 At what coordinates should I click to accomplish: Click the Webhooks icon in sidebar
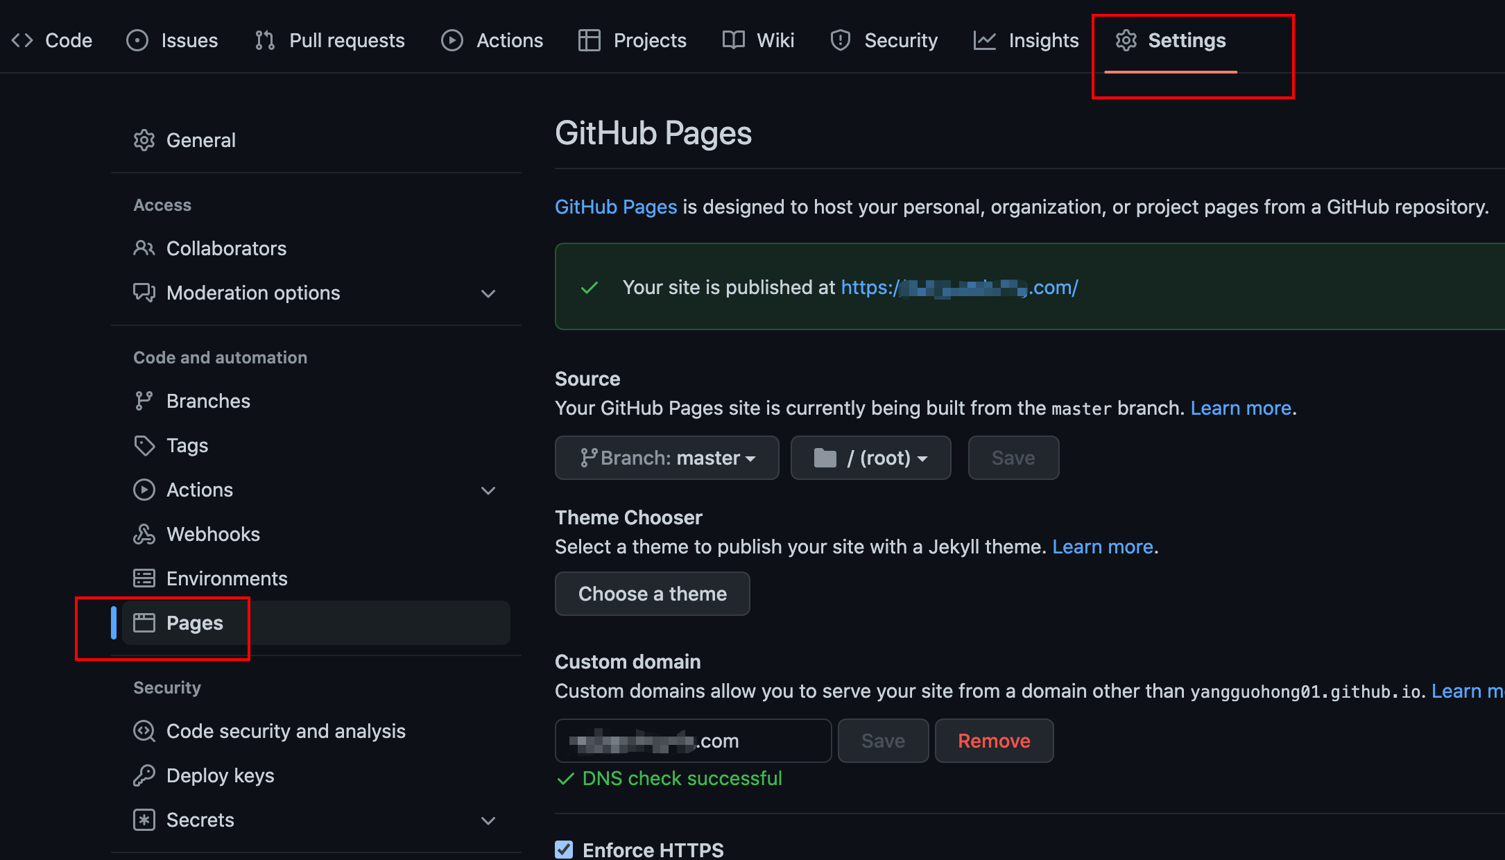(144, 534)
